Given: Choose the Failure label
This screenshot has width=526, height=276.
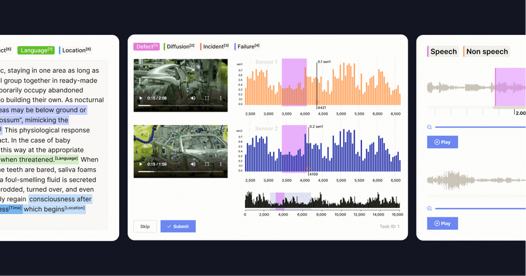Looking at the screenshot, I should coord(248,46).
